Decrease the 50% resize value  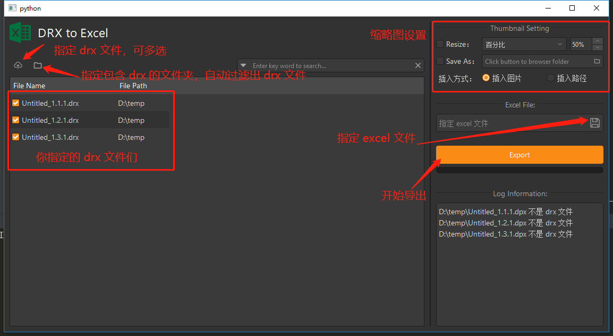click(x=598, y=48)
